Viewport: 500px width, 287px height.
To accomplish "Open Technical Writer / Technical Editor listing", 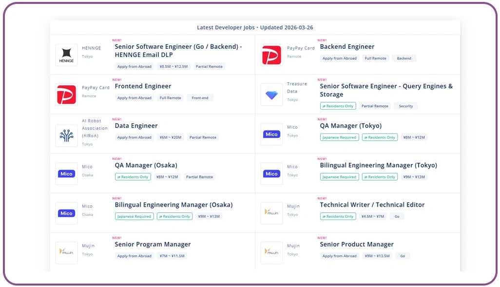I will click(372, 205).
